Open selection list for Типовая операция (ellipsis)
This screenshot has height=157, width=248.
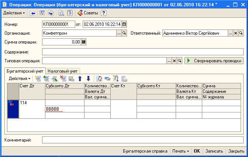pyautogui.click(x=169, y=61)
